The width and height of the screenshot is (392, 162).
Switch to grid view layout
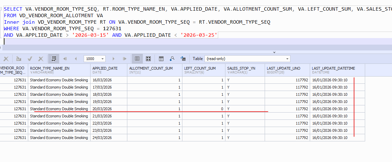137,59
